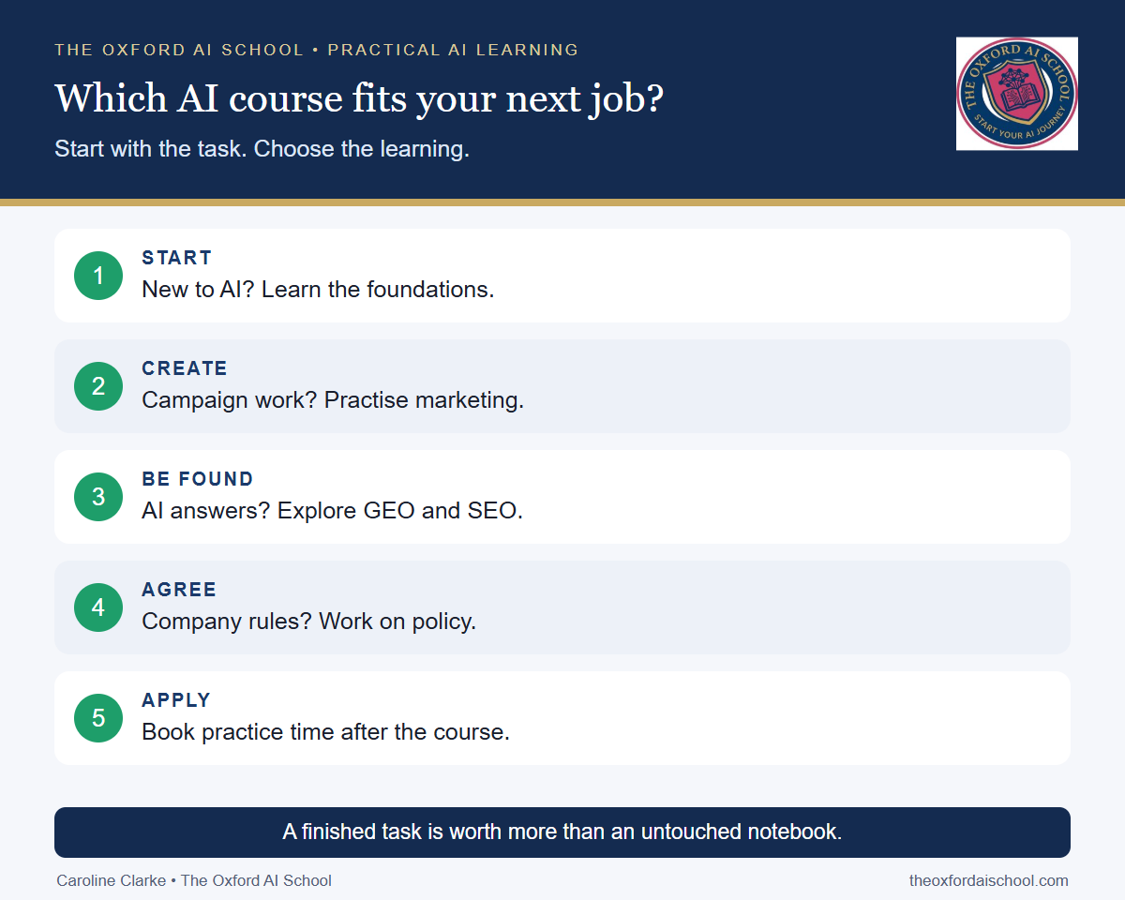
Task: Click the BE FOUND label
Action: [x=198, y=479]
